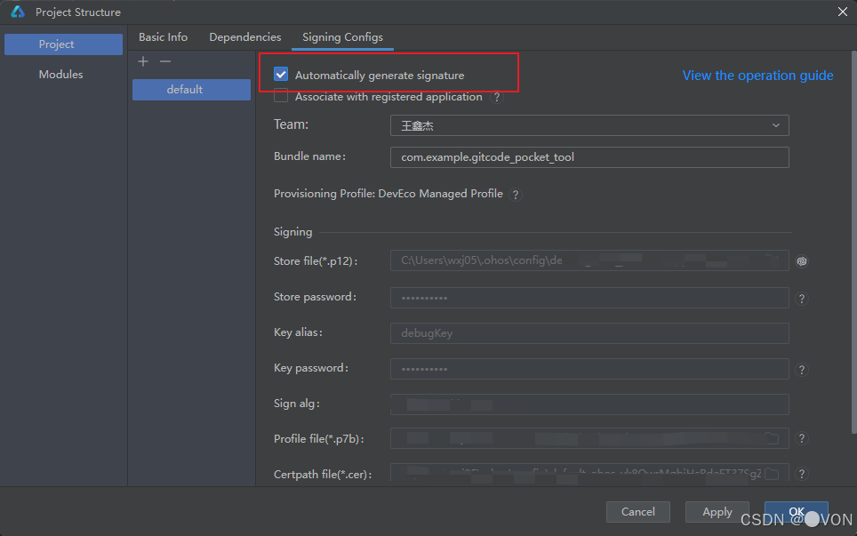Open help icon for Store password

point(802,299)
